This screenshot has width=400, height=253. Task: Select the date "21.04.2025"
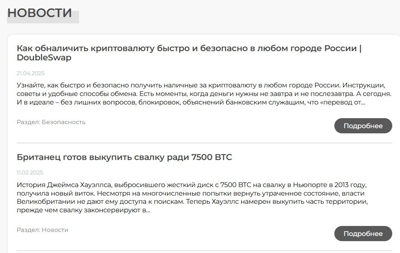coord(30,73)
